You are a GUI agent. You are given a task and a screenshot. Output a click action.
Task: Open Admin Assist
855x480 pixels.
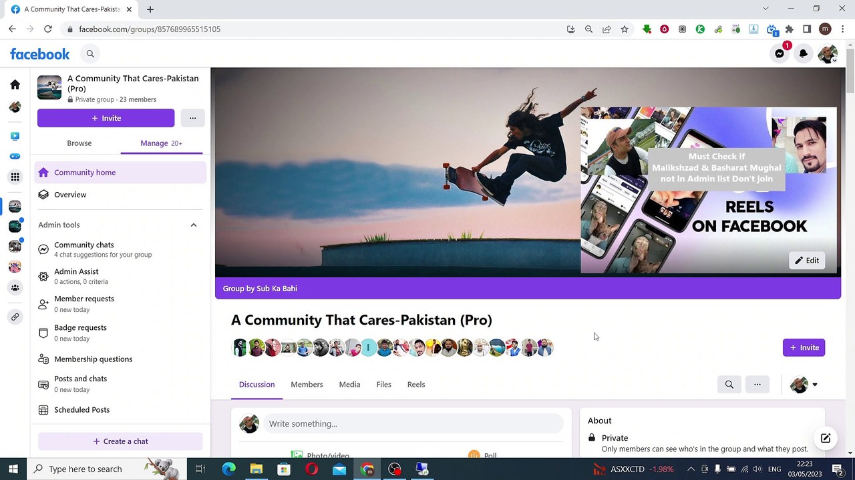pyautogui.click(x=120, y=276)
